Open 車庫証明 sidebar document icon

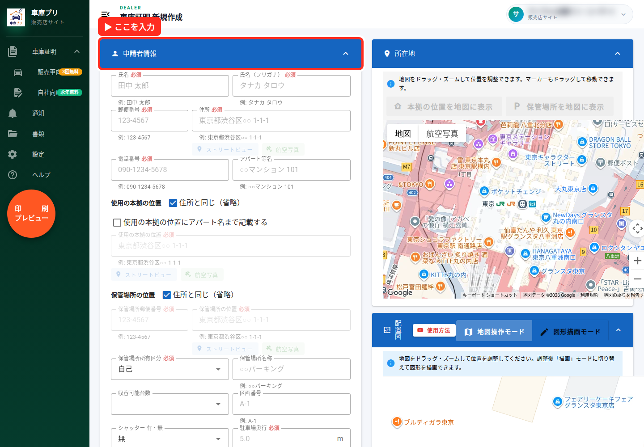13,51
